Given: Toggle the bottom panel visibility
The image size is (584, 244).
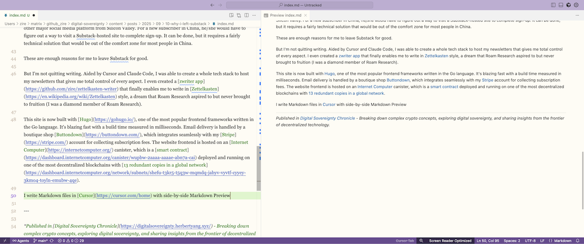Looking at the screenshot, I should click(x=561, y=4).
